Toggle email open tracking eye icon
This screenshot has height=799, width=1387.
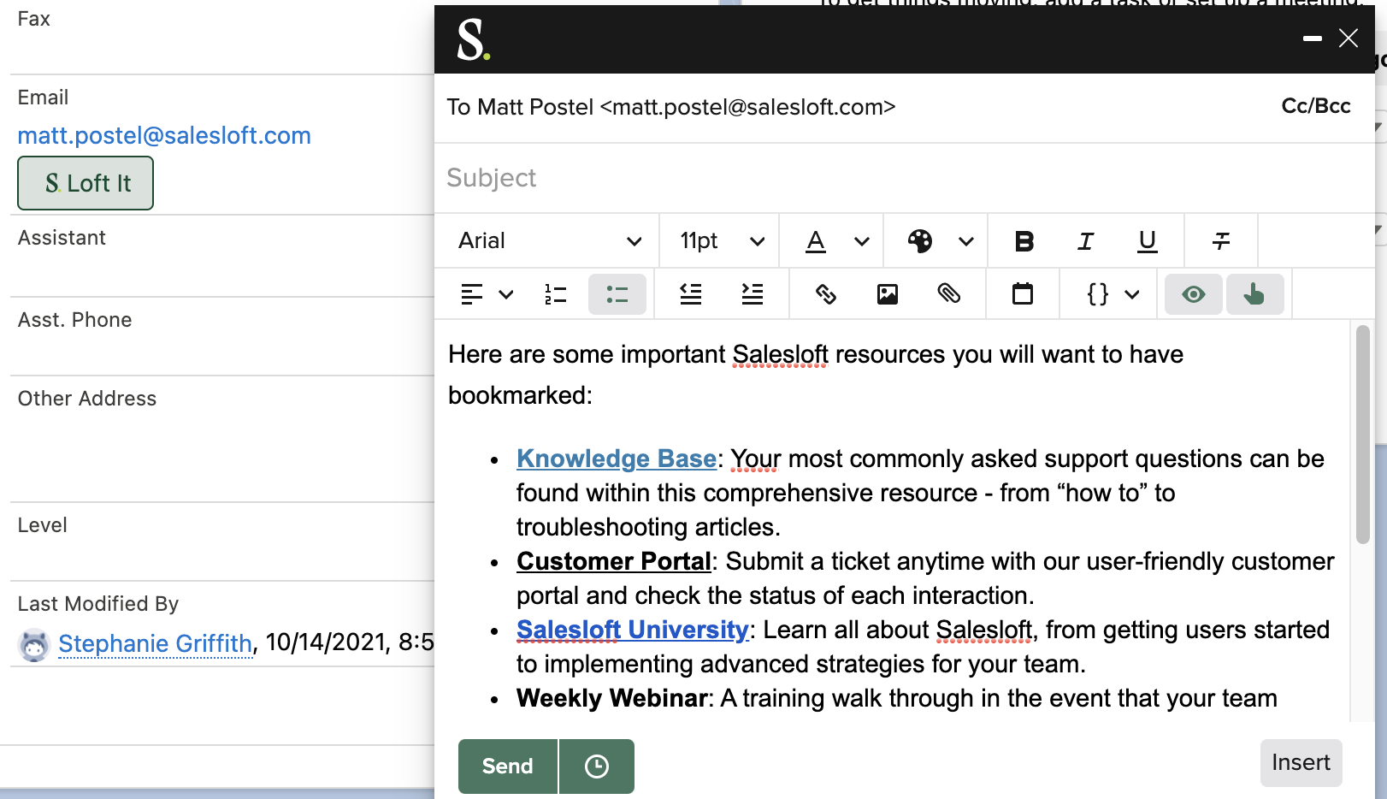click(1194, 294)
